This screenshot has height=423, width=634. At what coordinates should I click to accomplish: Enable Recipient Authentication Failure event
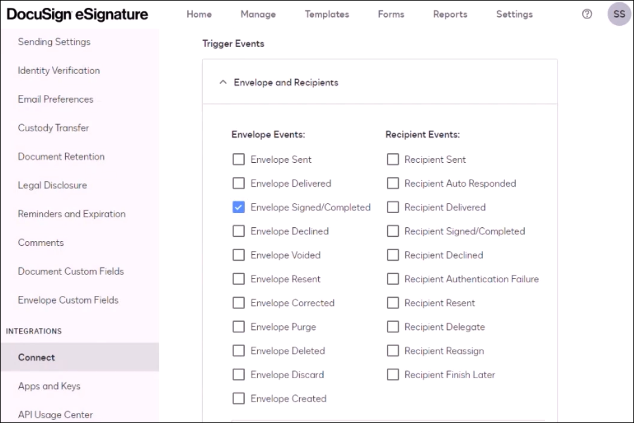pos(393,279)
